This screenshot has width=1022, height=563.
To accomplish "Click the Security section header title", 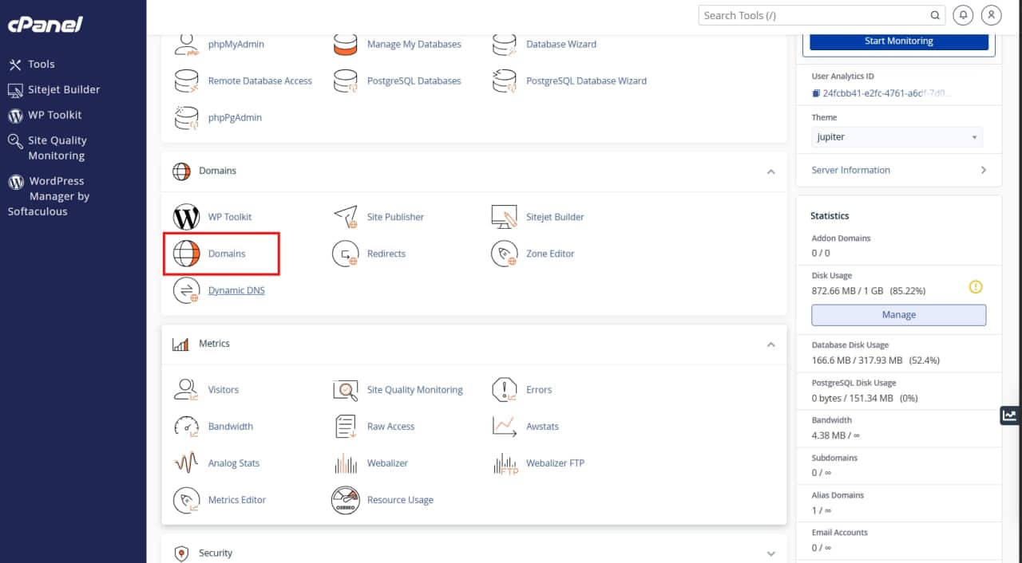I will [216, 553].
